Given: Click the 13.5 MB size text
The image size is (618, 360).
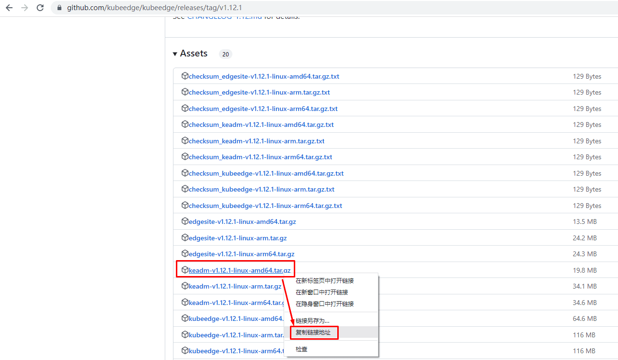Looking at the screenshot, I should tap(585, 222).
